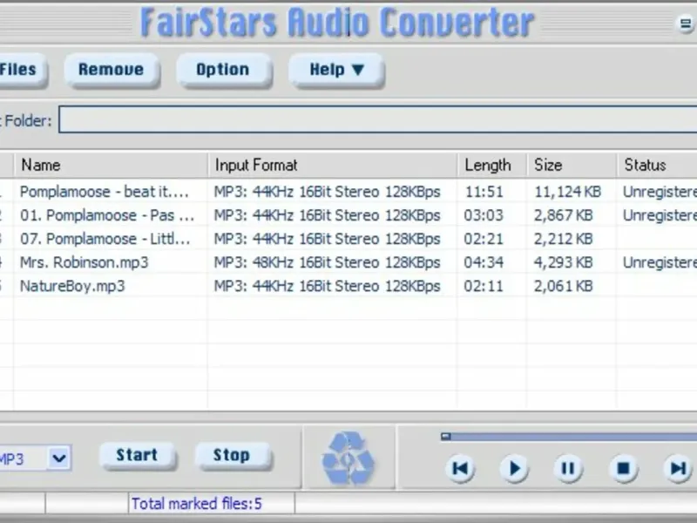Click the recycle convert icon

coord(348,458)
